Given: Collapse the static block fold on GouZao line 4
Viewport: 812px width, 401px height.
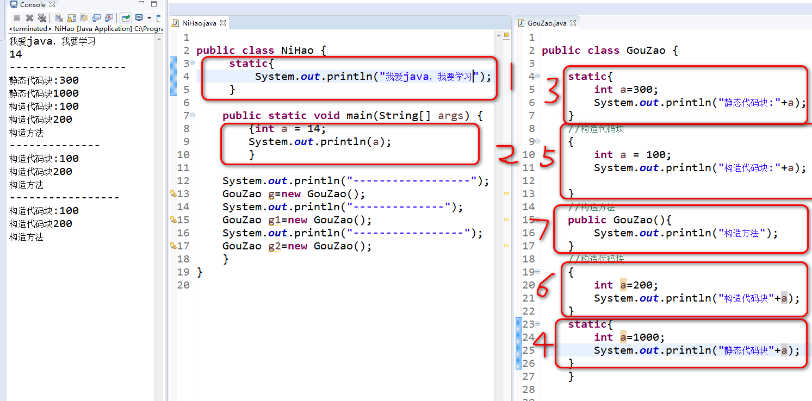Looking at the screenshot, I should pos(538,77).
